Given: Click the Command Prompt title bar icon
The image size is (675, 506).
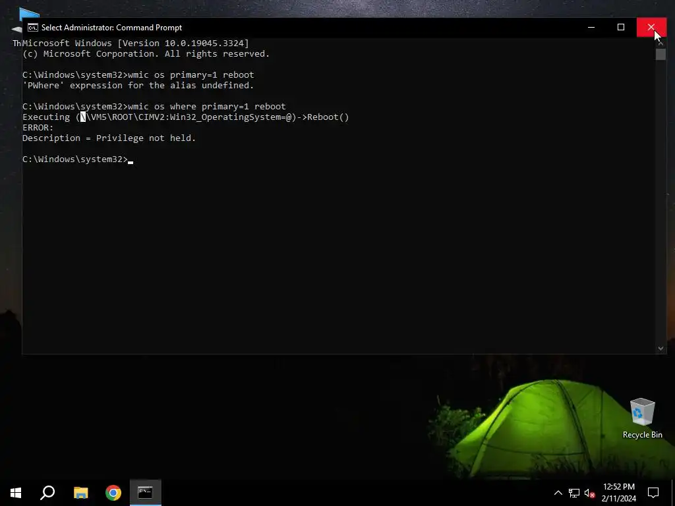Looking at the screenshot, I should (x=33, y=28).
